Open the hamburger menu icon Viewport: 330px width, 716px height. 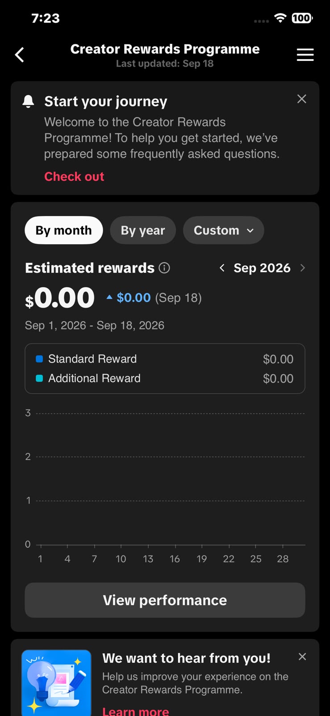[305, 55]
